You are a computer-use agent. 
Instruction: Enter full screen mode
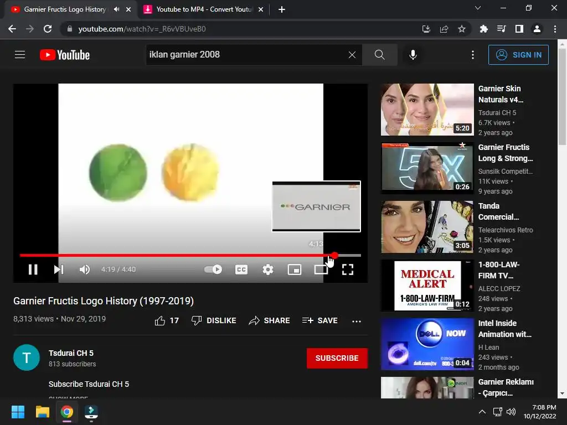(x=348, y=269)
